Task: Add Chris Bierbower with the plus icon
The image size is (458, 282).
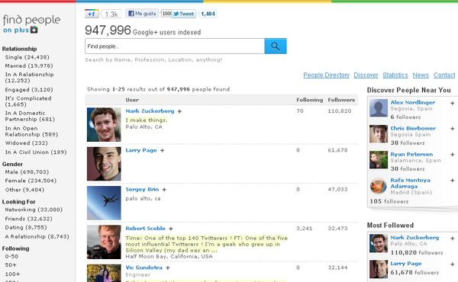Action: click(x=452, y=129)
